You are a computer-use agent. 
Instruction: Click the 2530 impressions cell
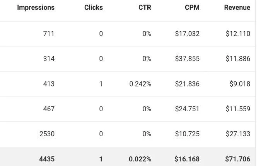pyautogui.click(x=47, y=134)
